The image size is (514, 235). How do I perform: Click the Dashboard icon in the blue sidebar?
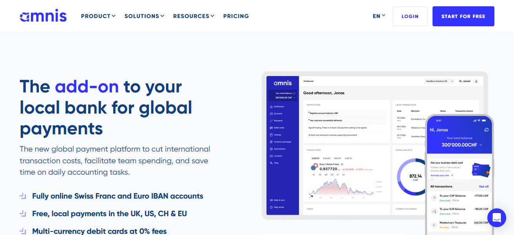click(x=271, y=107)
